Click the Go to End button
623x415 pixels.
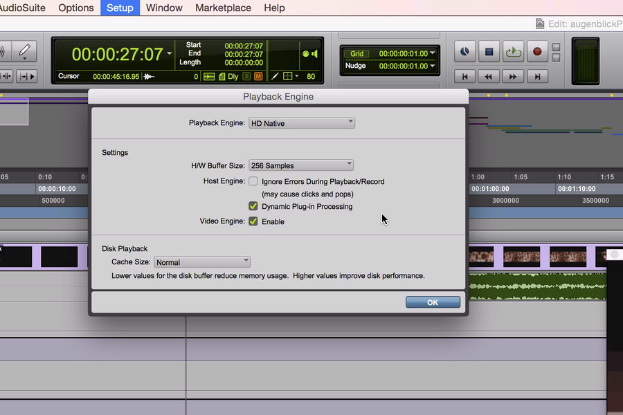coord(536,76)
